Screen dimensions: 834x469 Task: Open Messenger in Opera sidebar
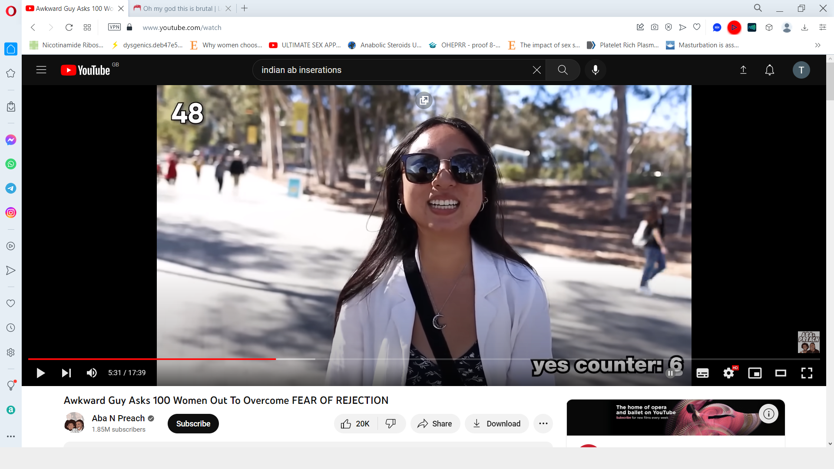point(11,140)
